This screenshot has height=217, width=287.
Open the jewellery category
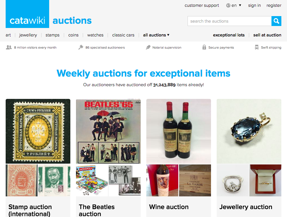28,35
